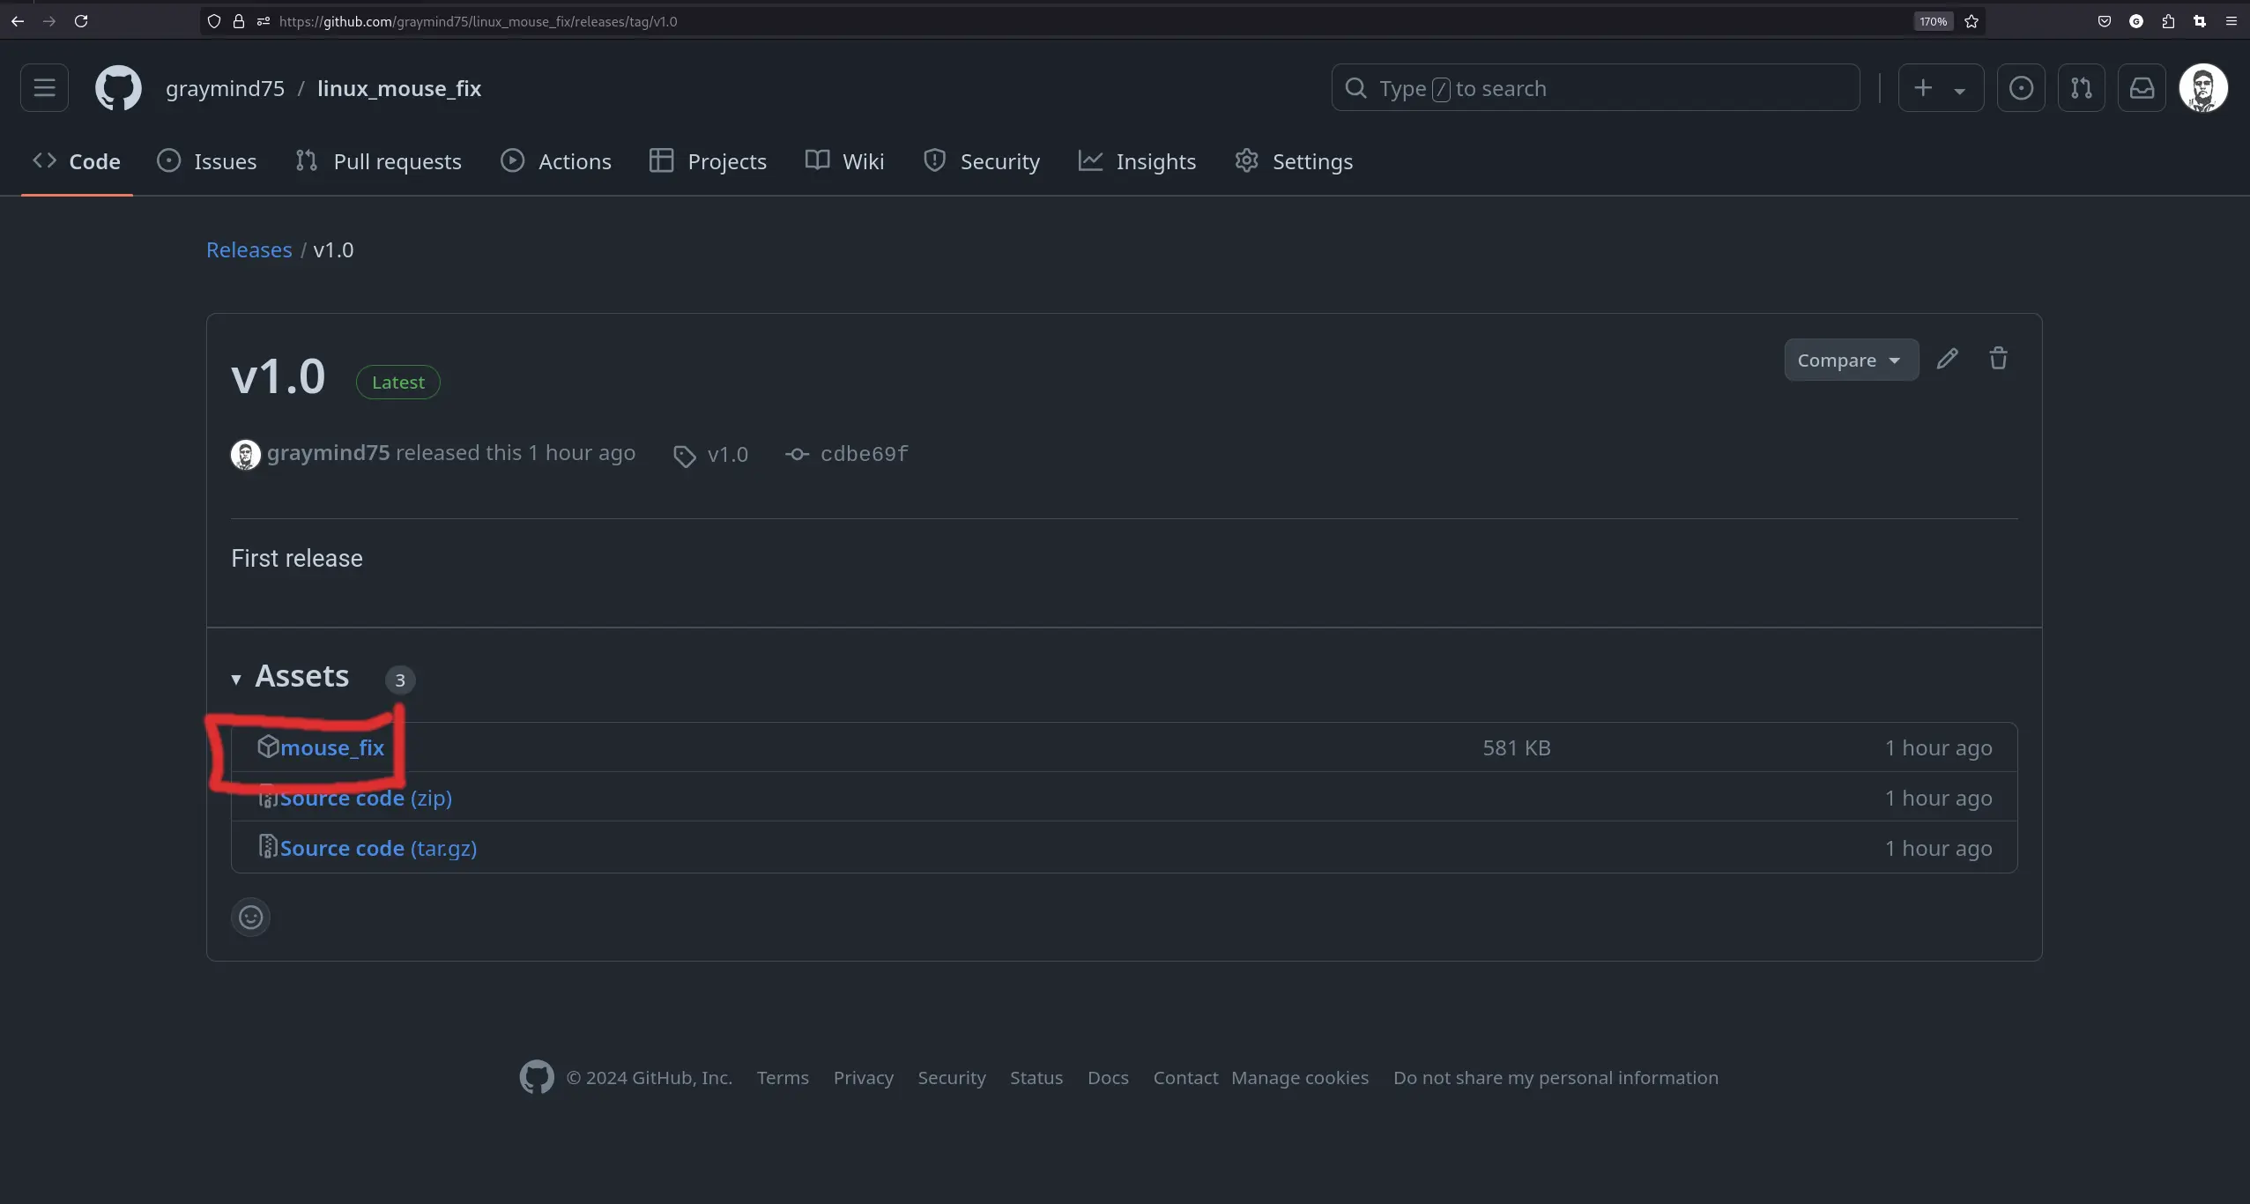The image size is (2250, 1204).
Task: Bookmark the page with the star icon
Action: pyautogui.click(x=1972, y=21)
